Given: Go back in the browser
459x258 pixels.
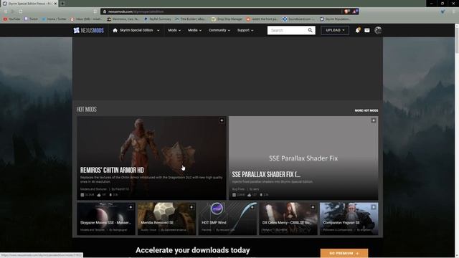Looking at the screenshot, I should pos(5,11).
